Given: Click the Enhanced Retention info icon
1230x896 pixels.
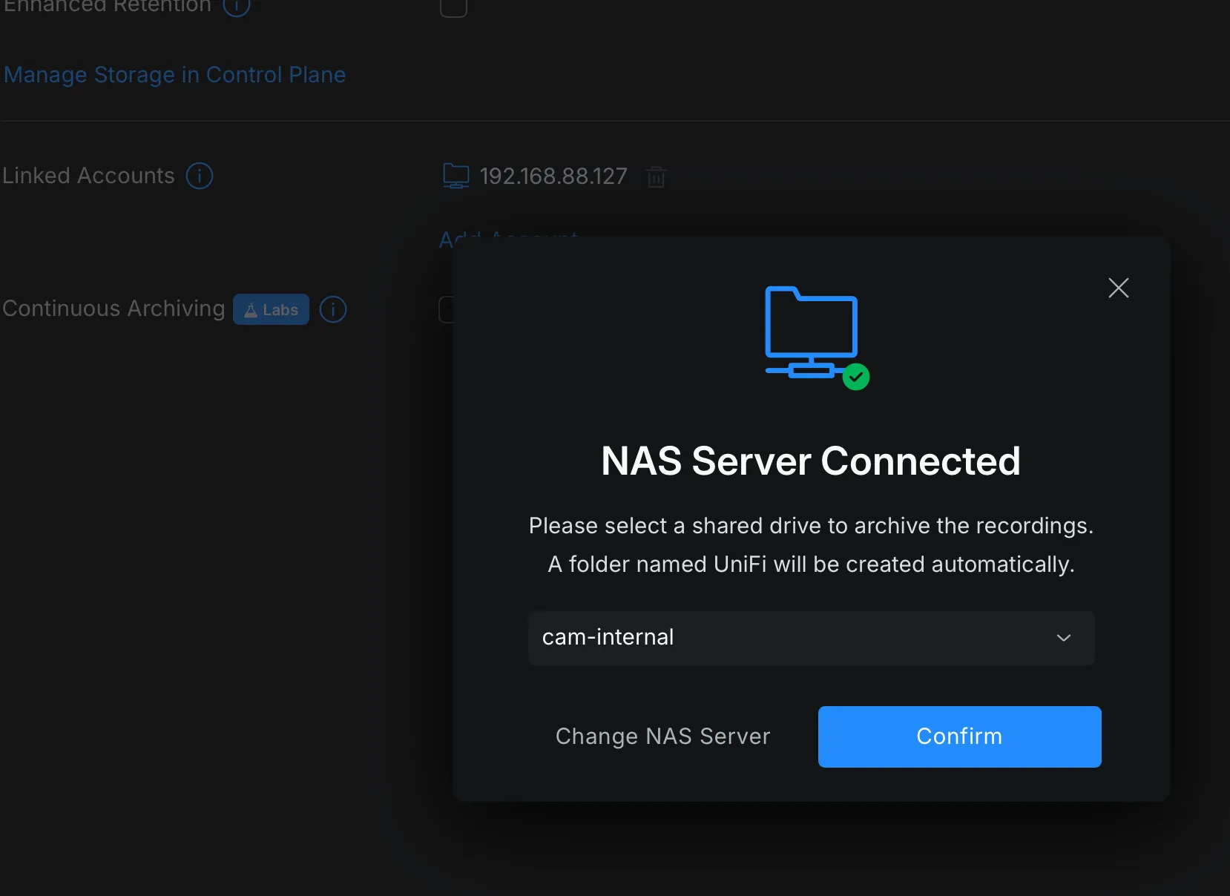Looking at the screenshot, I should (x=237, y=7).
